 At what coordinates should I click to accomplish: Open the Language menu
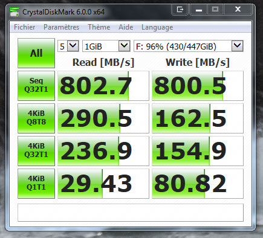[x=157, y=27]
